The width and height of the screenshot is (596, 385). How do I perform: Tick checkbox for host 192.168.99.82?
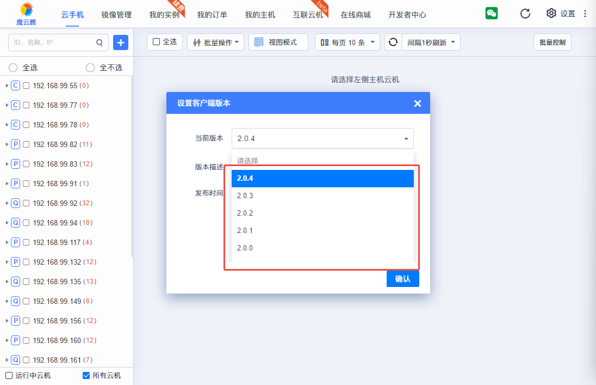[26, 144]
